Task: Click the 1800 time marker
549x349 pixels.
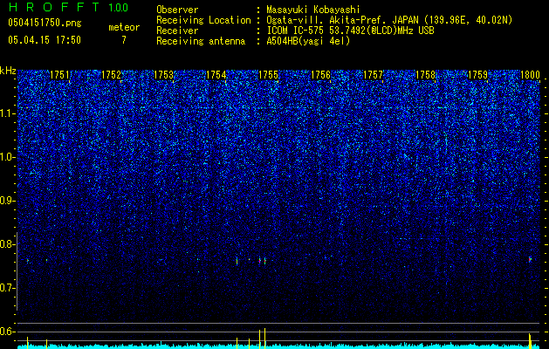Action: click(530, 75)
